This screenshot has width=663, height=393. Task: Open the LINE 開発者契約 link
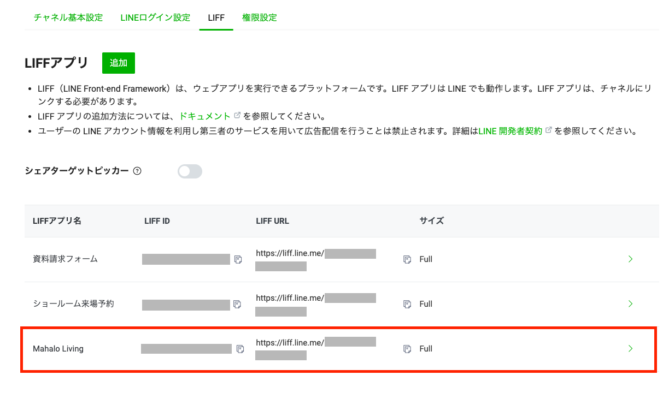510,131
